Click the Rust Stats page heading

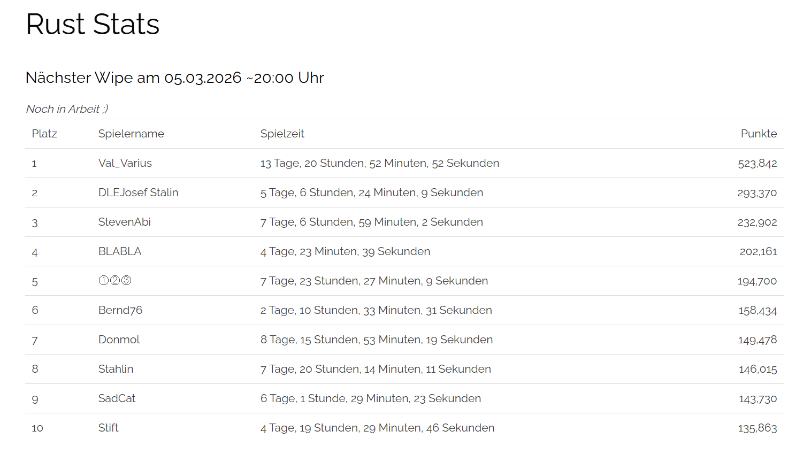[93, 25]
